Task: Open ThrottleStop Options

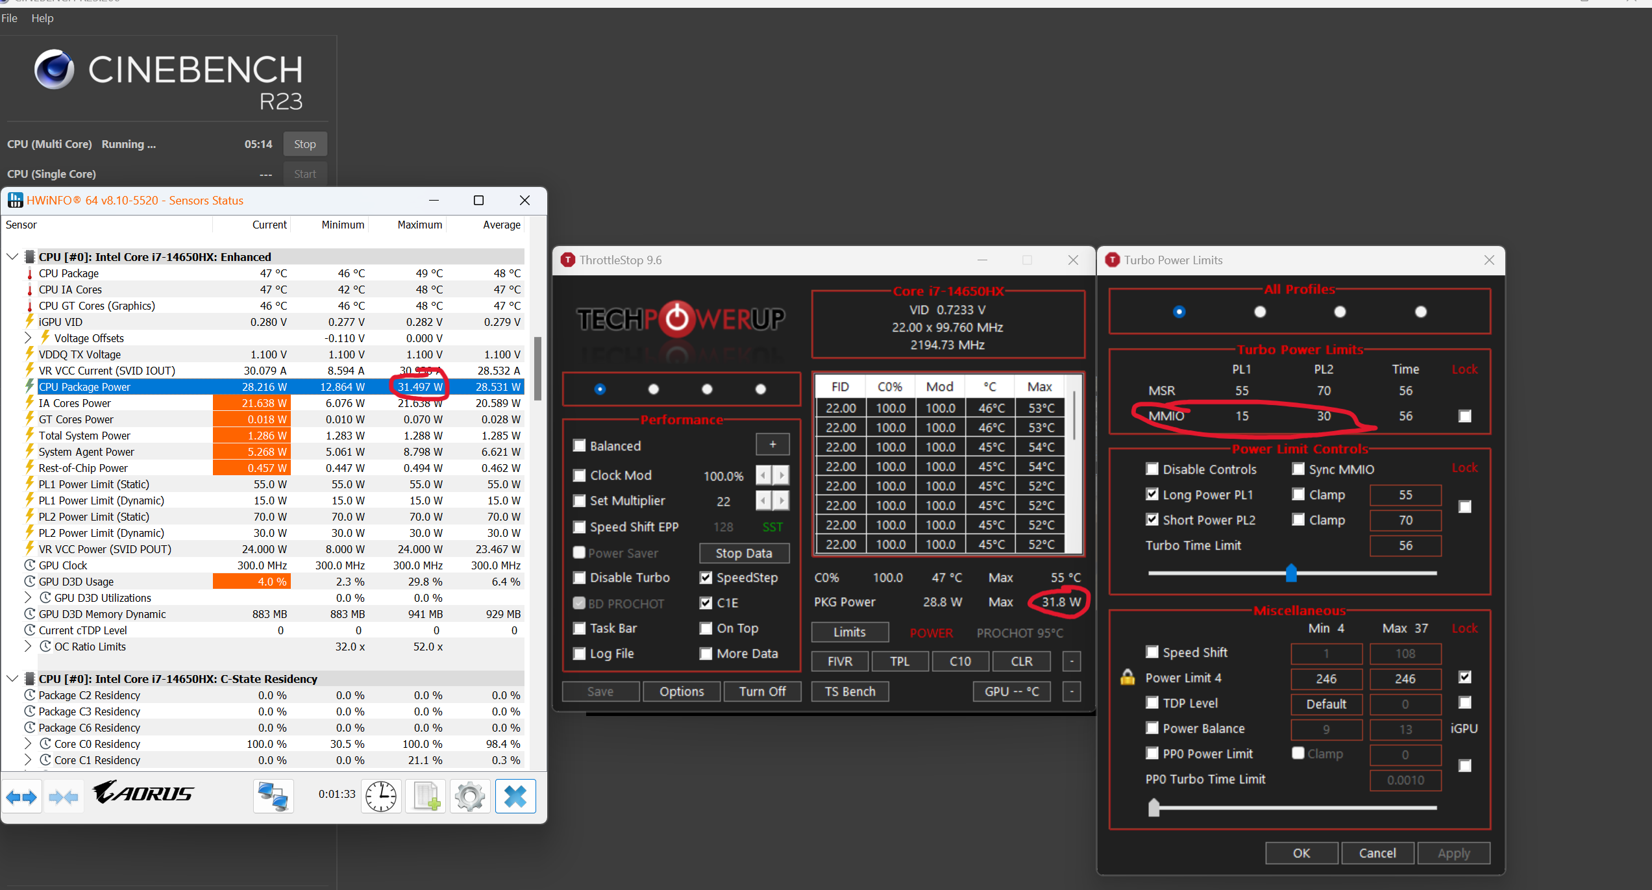Action: [682, 691]
